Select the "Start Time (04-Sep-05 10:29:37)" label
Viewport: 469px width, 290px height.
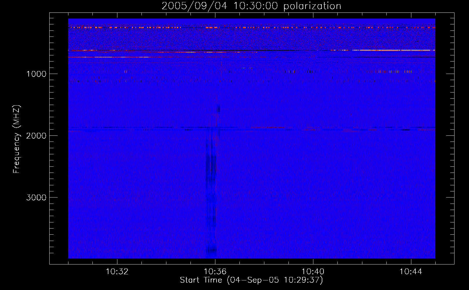coord(251,280)
